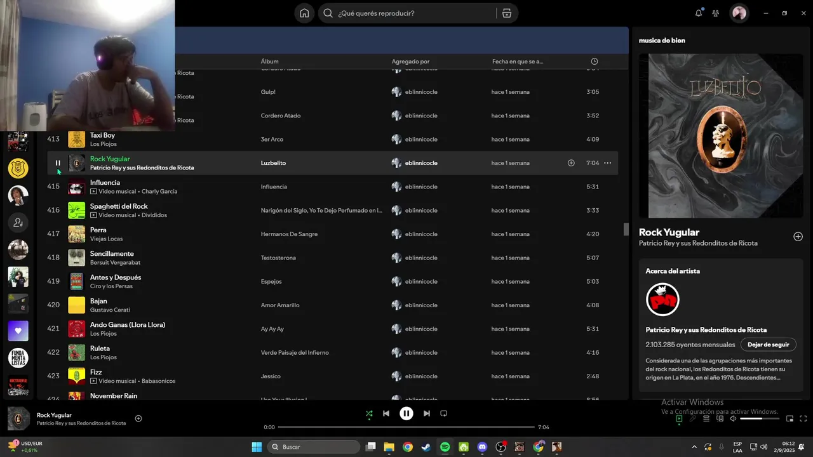Click the Luzbelito album cover in side panel
The width and height of the screenshot is (813, 457).
click(721, 135)
